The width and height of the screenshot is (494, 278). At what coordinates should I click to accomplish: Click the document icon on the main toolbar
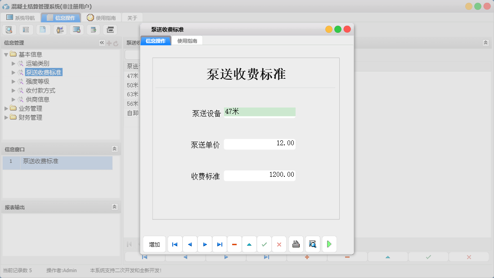pos(43,29)
